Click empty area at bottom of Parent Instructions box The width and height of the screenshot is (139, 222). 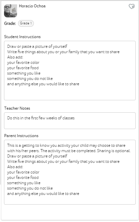tap(70, 200)
